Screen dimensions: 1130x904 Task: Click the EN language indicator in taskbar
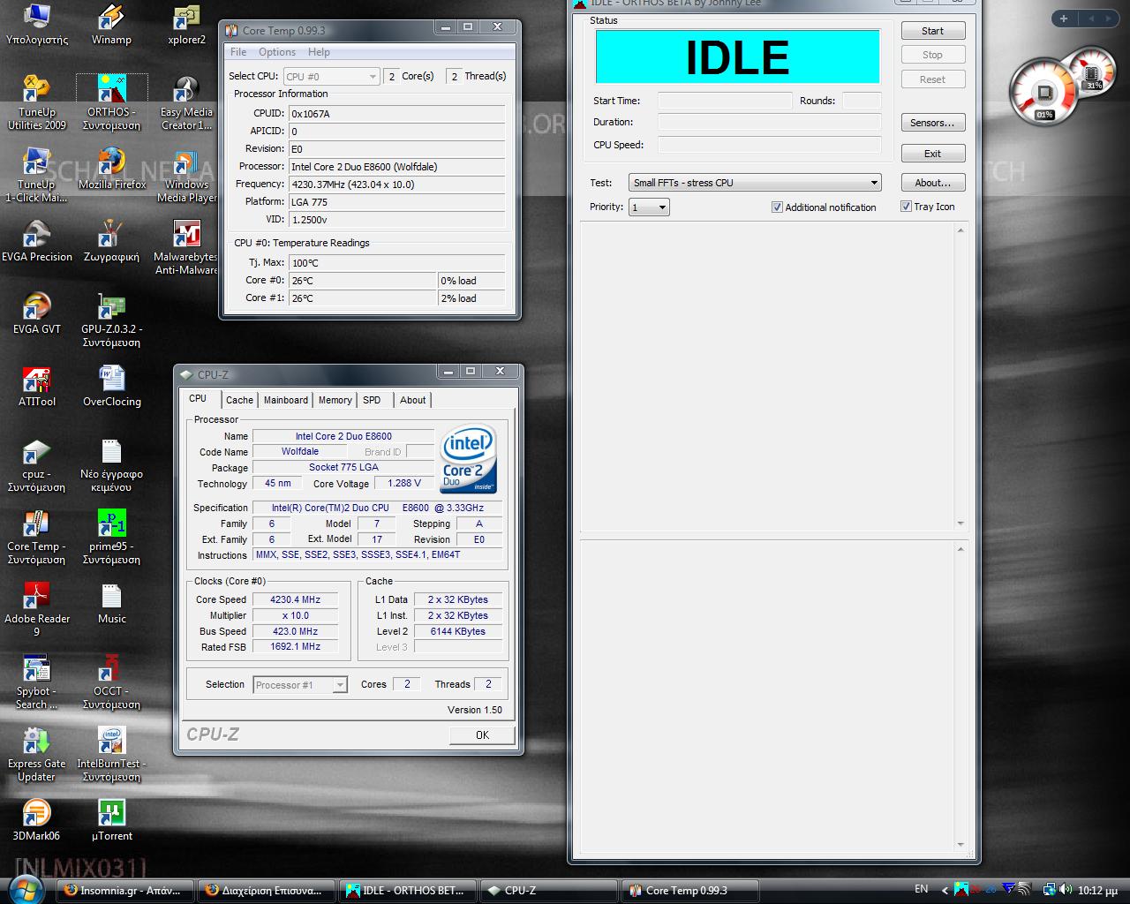point(921,889)
